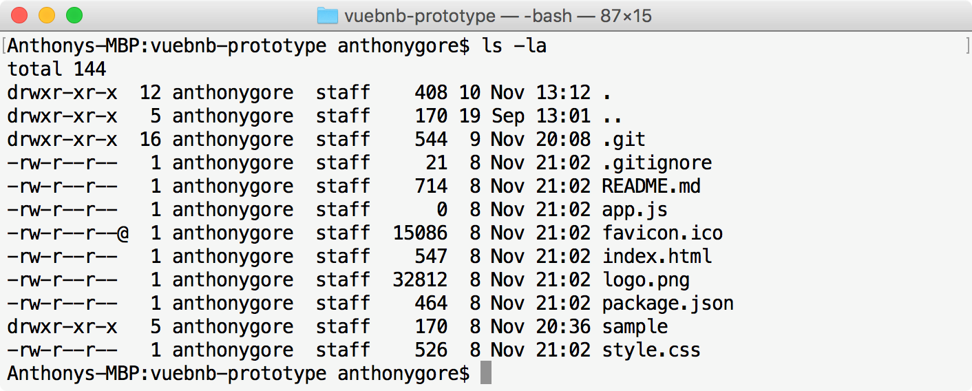Click the bottom prompt 'Anthonys-MBP:vuebnb-prototype' text
This screenshot has height=391, width=972.
pos(167,373)
